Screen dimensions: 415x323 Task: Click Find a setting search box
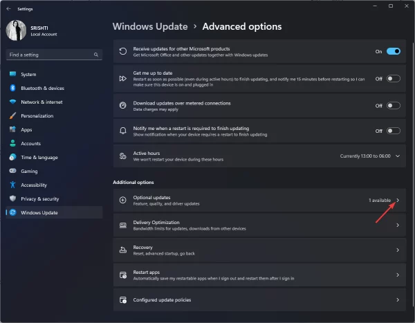54,55
